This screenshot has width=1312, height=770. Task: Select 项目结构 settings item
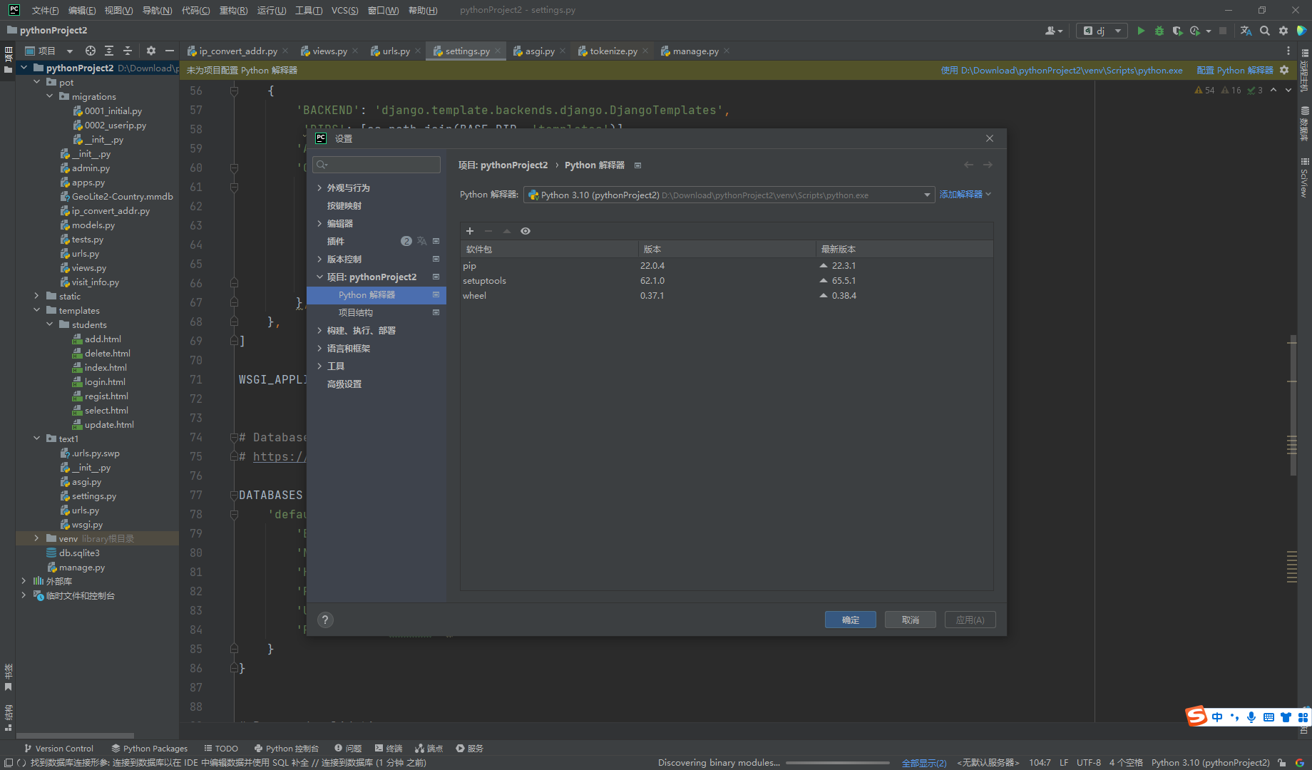[356, 312]
